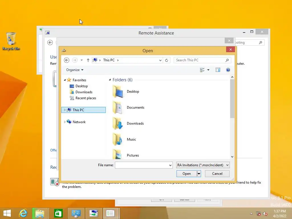Viewport: 292px width, 219px height.
Task: Open the Help button in Open dialog
Action: tap(228, 70)
